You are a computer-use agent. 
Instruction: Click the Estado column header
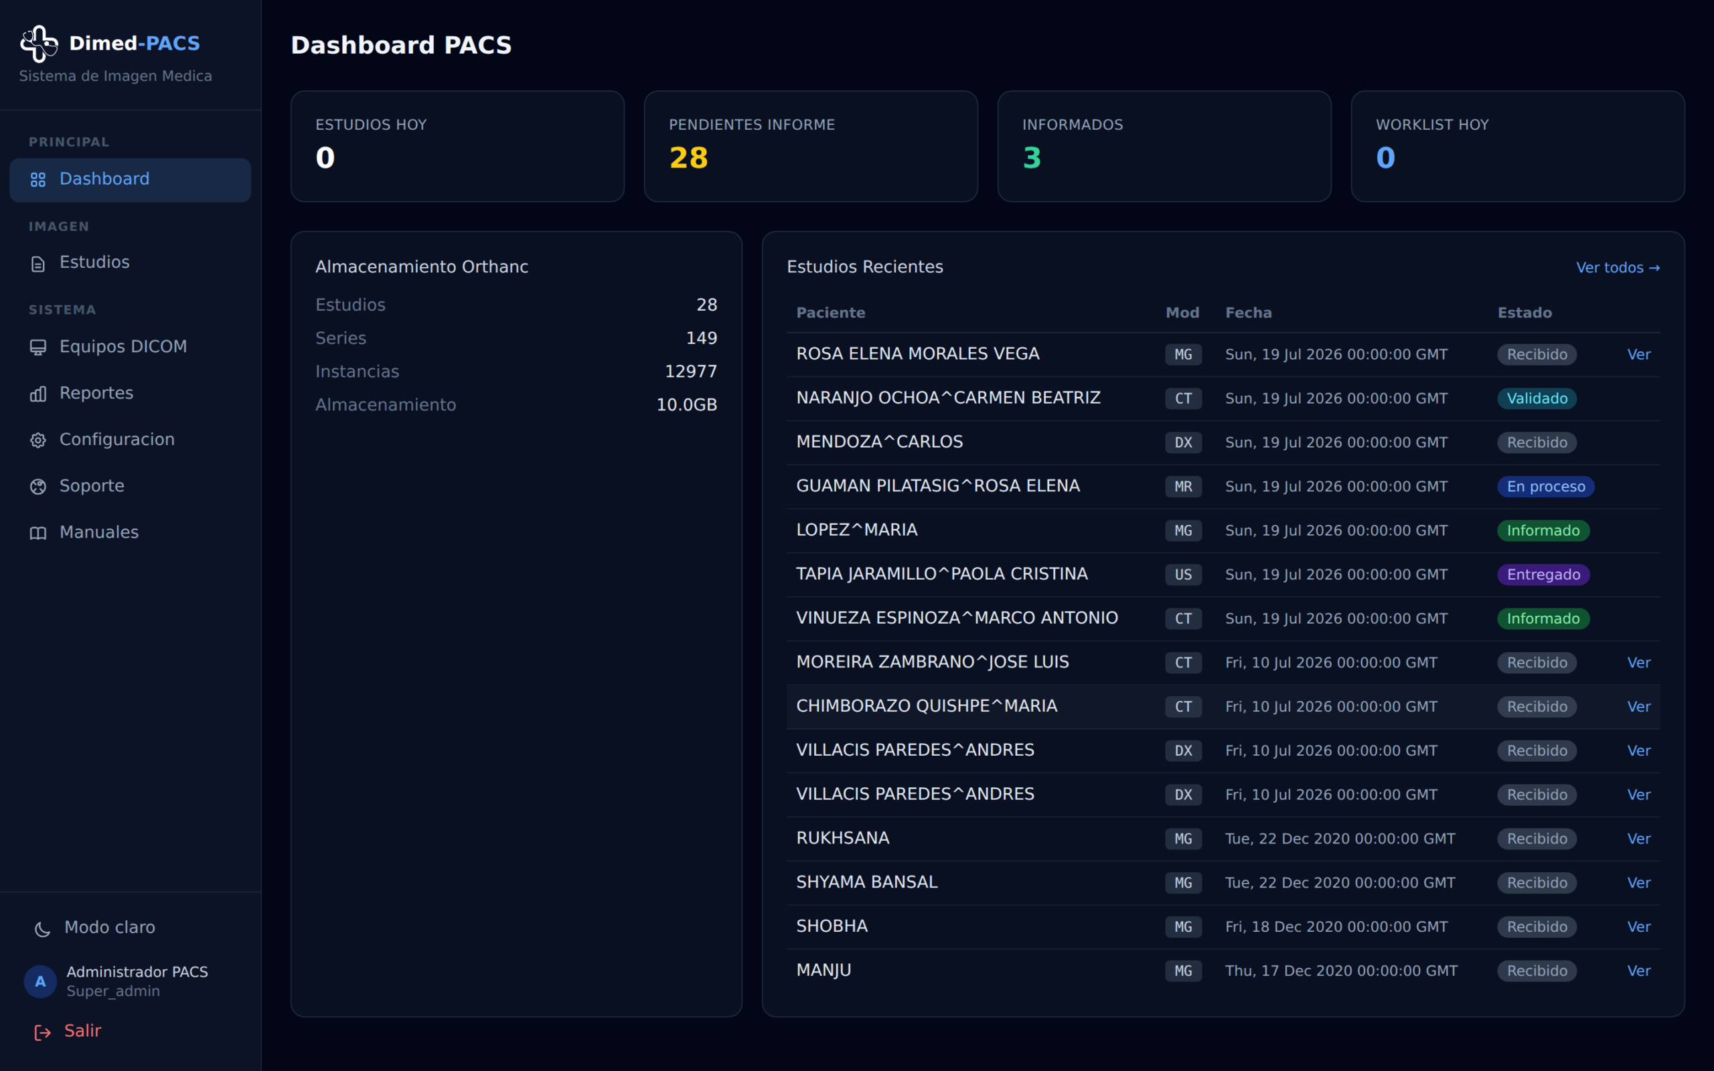[1524, 313]
